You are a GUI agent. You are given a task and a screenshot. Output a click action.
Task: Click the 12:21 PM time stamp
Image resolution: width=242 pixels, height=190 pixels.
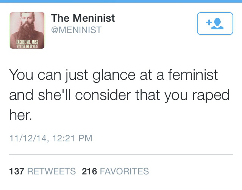pyautogui.click(x=73, y=138)
